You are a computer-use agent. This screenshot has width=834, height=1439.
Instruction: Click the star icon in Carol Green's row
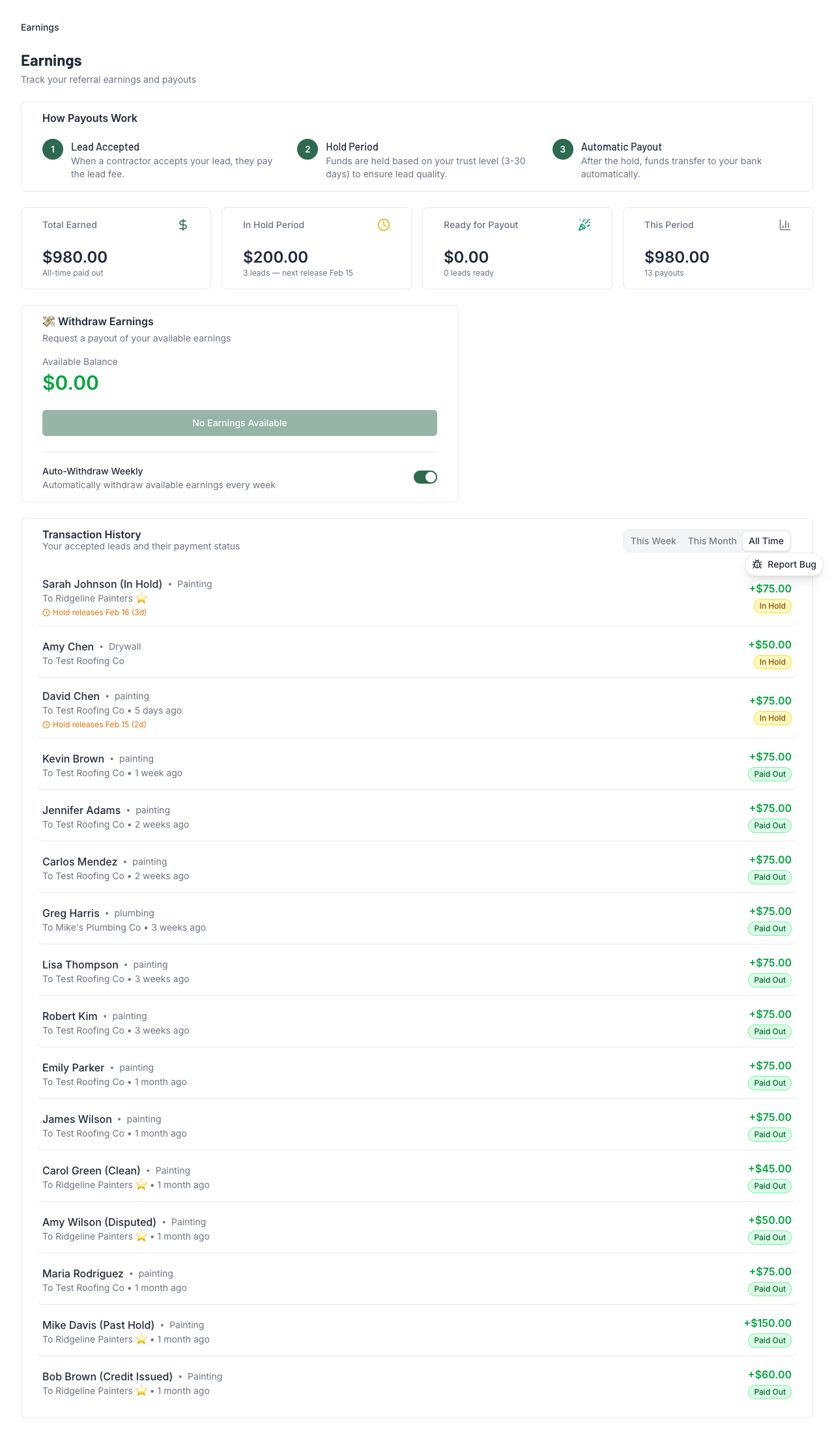(141, 1185)
